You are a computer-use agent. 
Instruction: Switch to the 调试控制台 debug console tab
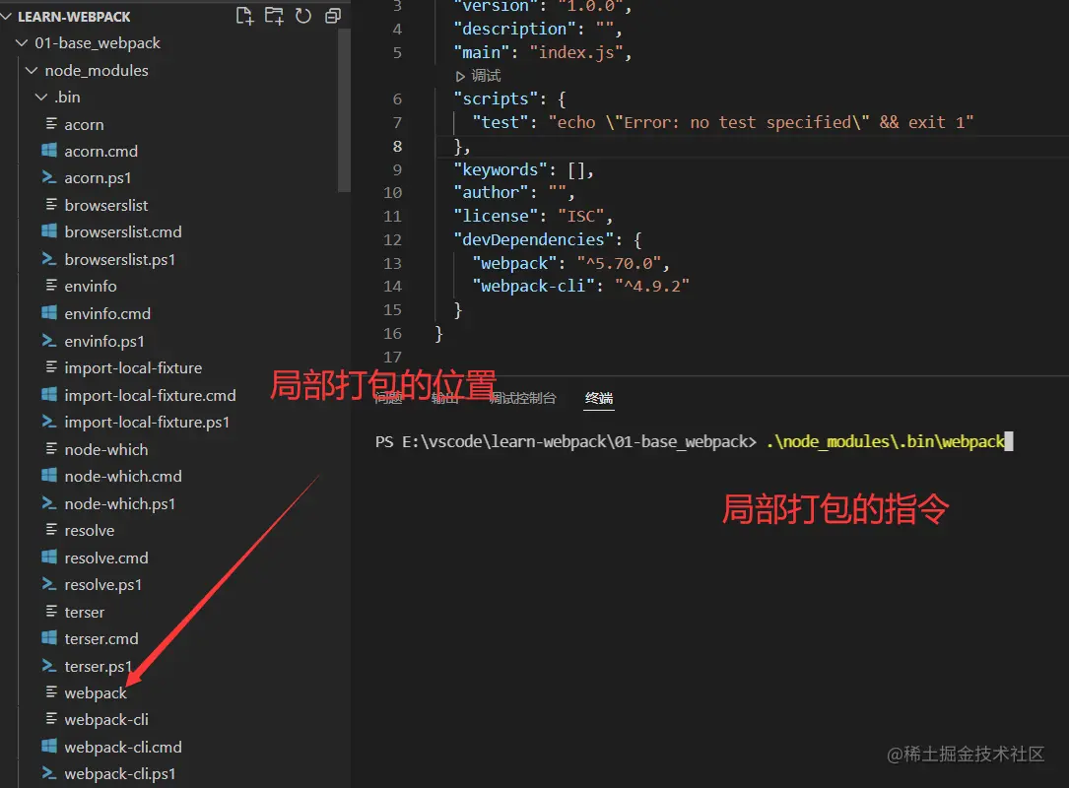(522, 398)
